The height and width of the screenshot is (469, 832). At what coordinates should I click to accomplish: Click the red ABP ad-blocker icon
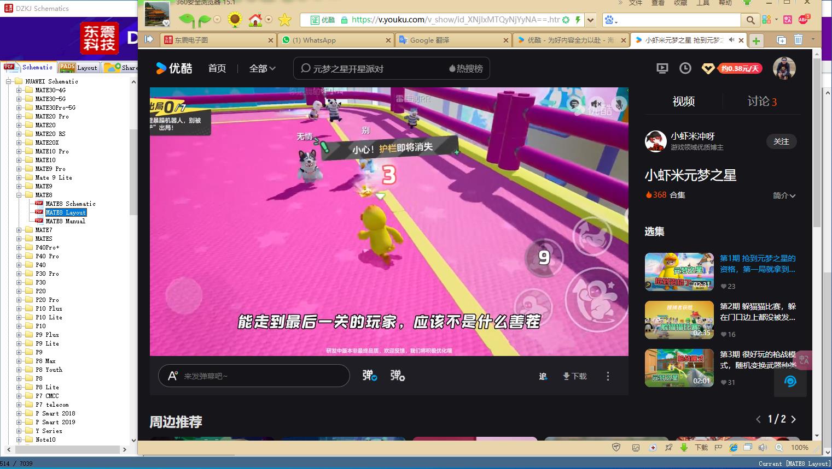pos(804,19)
